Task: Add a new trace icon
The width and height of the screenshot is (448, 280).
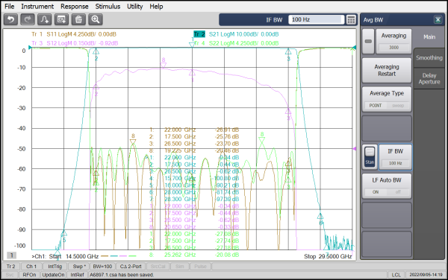Action: coord(45,19)
